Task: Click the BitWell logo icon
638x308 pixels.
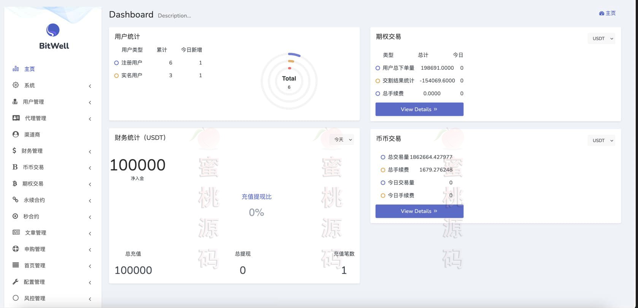Action: tap(53, 30)
